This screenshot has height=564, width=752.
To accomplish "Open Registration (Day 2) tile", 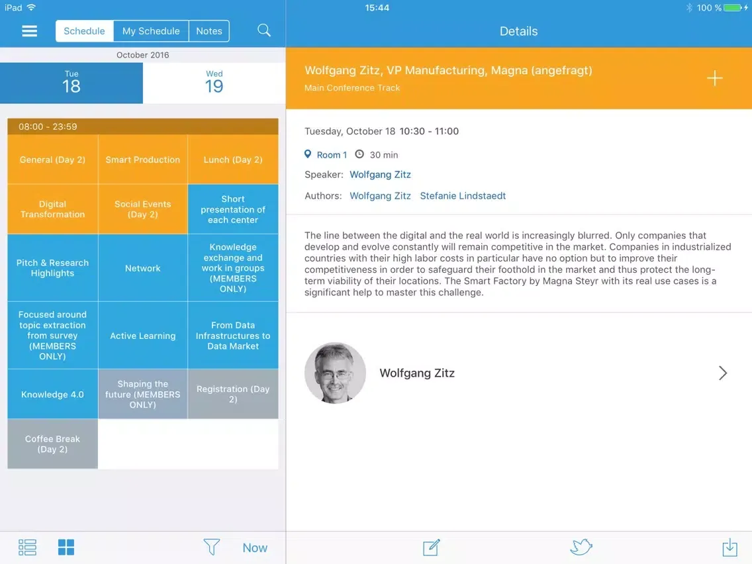I will (233, 395).
